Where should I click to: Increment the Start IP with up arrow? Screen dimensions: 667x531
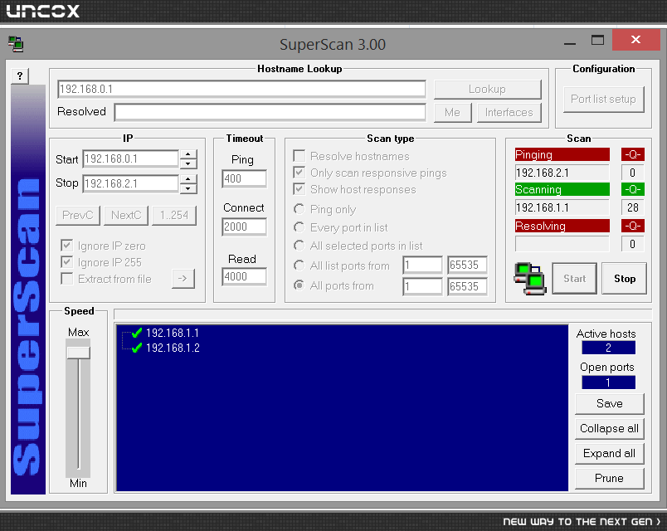point(188,154)
